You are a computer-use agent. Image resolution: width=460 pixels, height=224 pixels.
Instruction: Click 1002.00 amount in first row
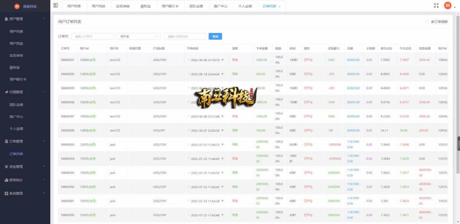(x=261, y=60)
